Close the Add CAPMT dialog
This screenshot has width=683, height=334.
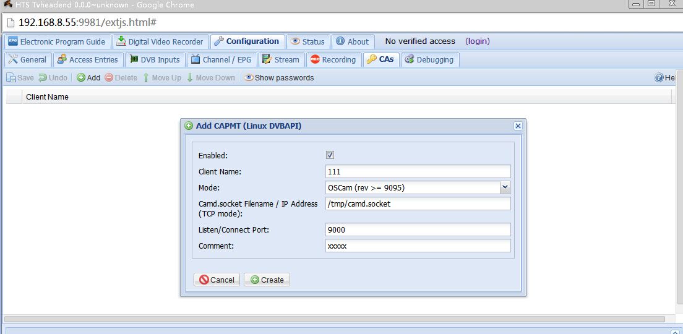click(x=518, y=126)
